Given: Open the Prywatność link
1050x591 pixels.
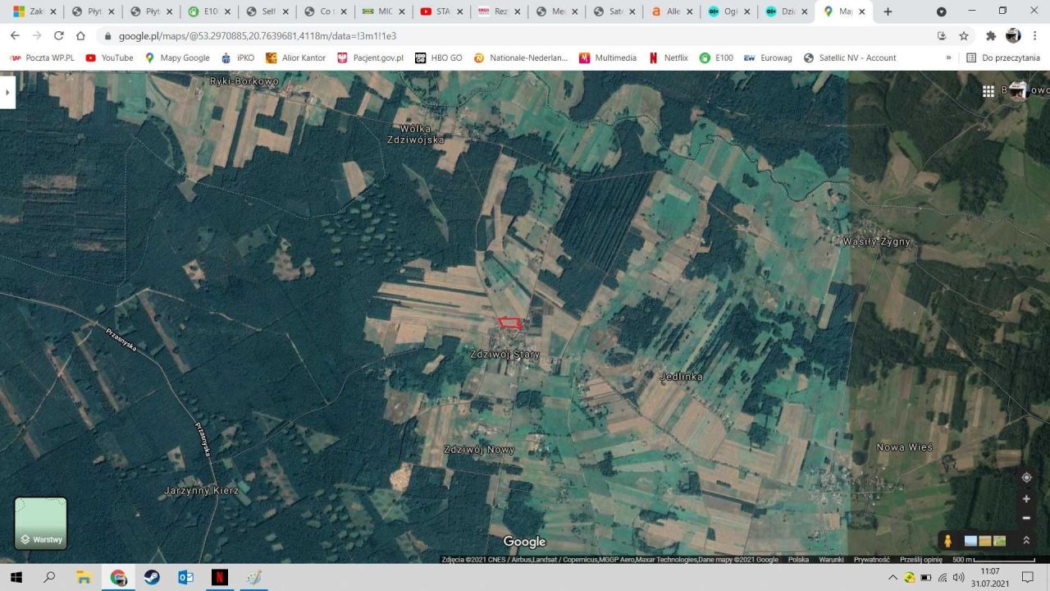Looking at the screenshot, I should coord(871,560).
